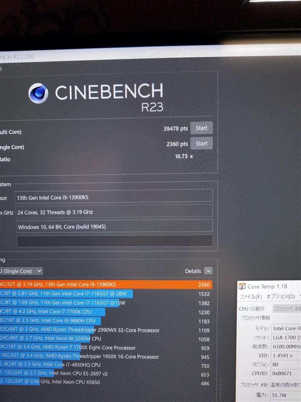This screenshot has height=402, width=301.
Task: Select the i7-1165G7 @15W ranking row
Action: pos(106,303)
